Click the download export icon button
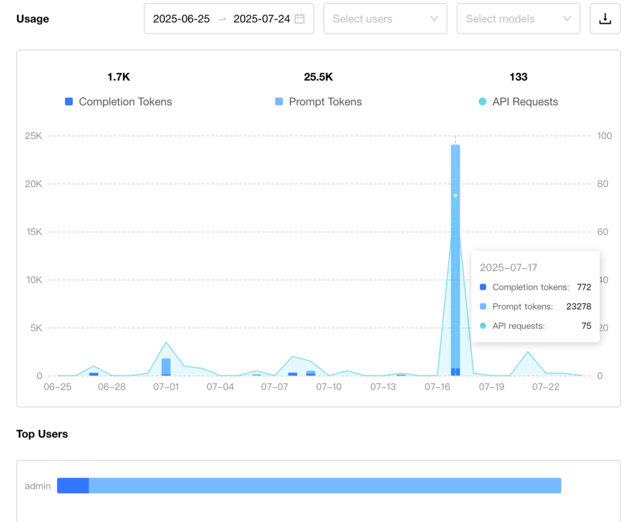 click(x=605, y=19)
